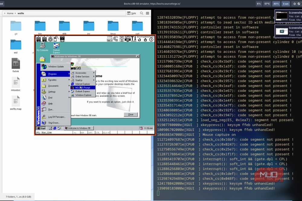The height and width of the screenshot is (201, 302).
Task: Expand Find submenu arrow
Action: pos(69,98)
